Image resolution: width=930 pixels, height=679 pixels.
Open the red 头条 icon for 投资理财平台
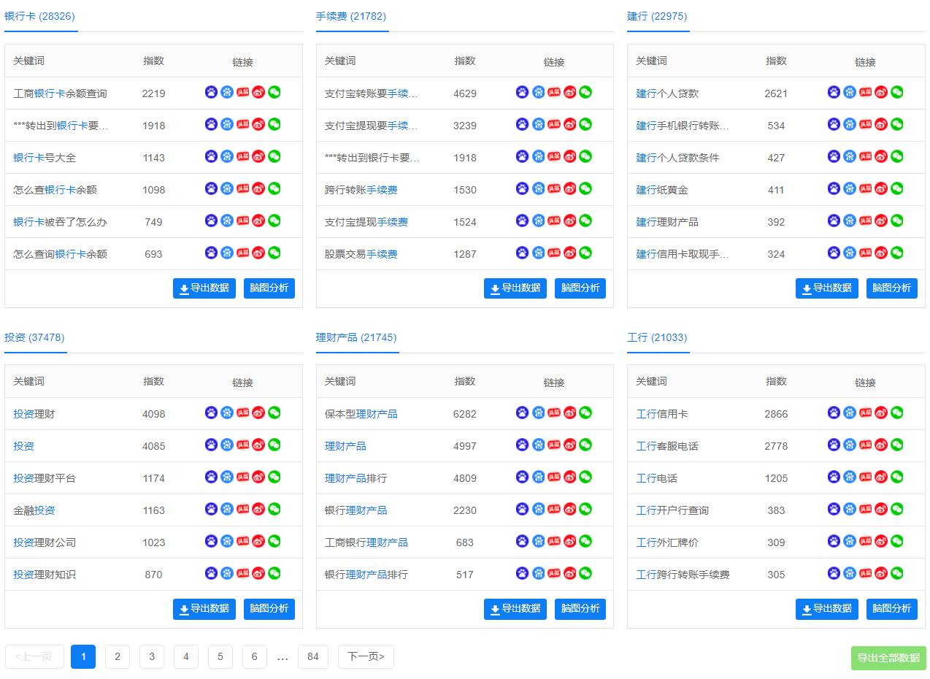click(x=243, y=477)
